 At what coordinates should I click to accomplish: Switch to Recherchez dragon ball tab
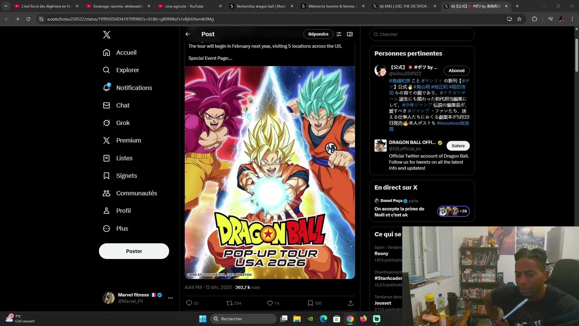(x=261, y=6)
